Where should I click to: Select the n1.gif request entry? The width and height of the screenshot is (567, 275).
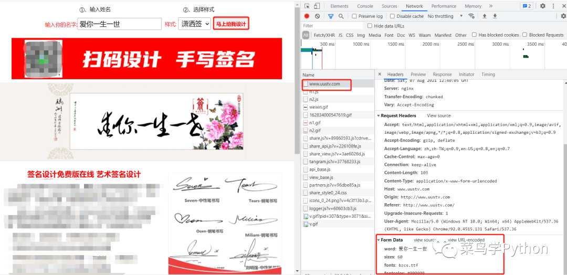(x=338, y=122)
